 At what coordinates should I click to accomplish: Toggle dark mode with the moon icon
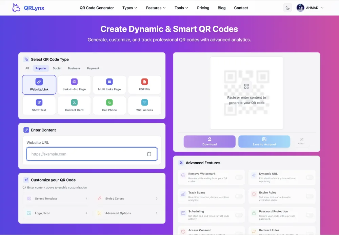pyautogui.click(x=287, y=7)
